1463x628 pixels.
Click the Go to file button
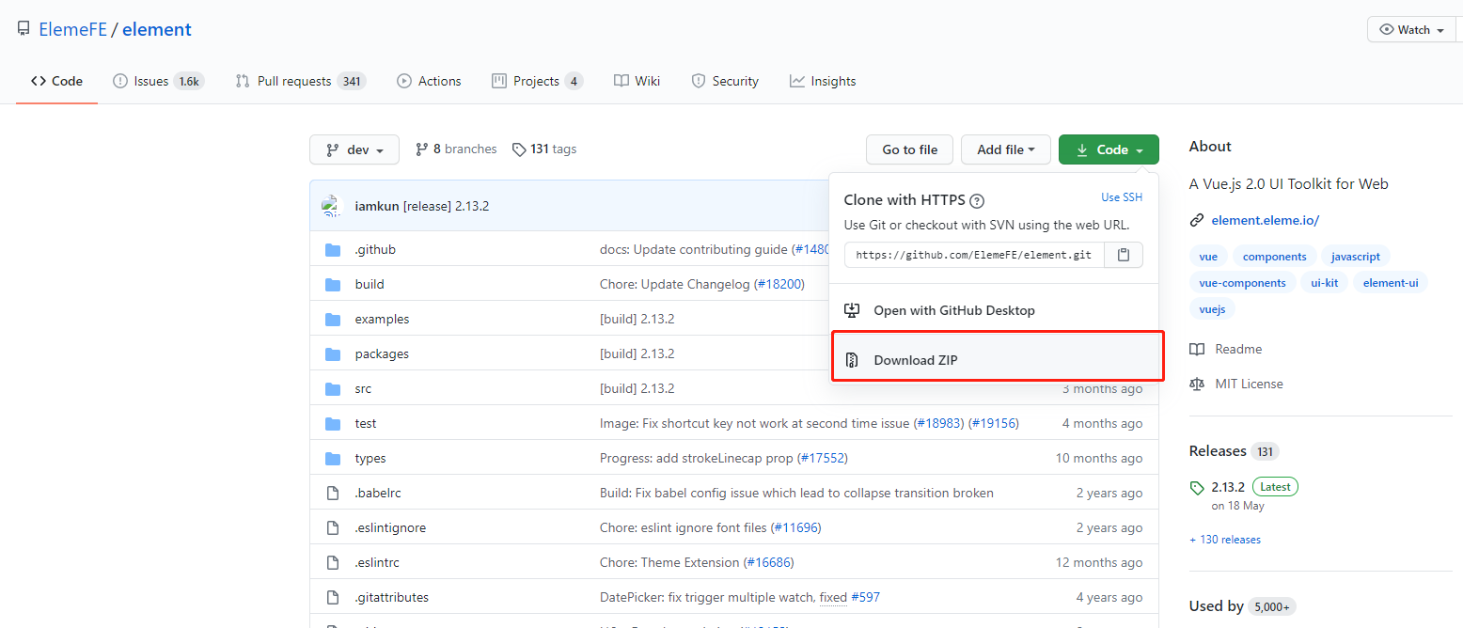point(909,149)
